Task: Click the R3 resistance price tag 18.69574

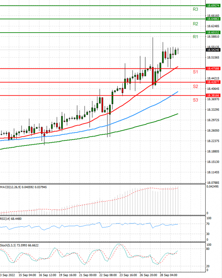Action: point(213,6)
